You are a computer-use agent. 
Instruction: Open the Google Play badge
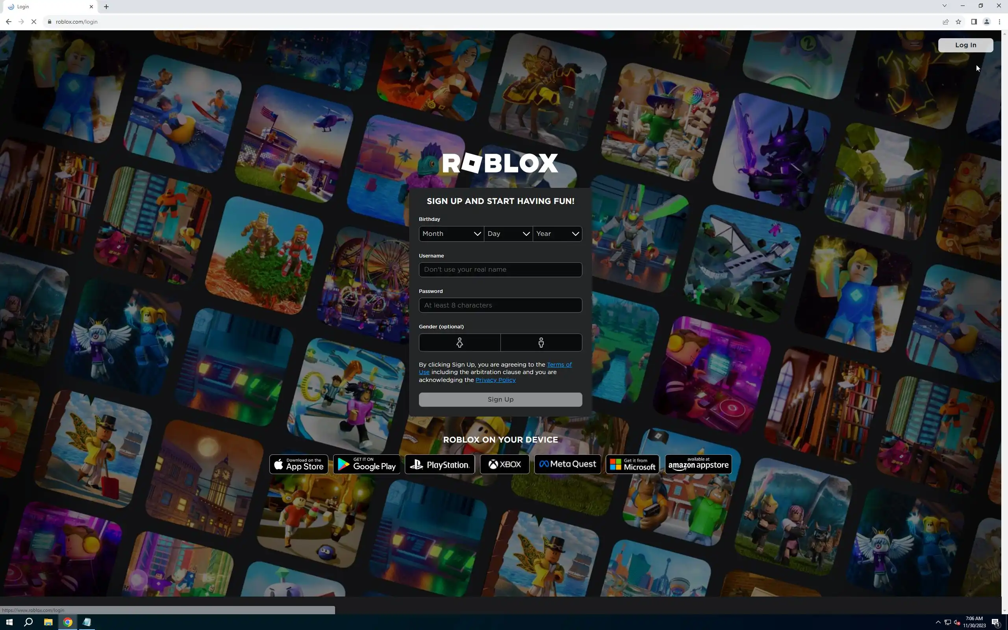click(367, 464)
